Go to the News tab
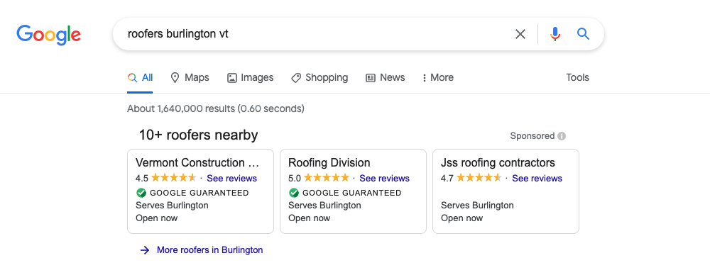The width and height of the screenshot is (710, 275). point(385,78)
